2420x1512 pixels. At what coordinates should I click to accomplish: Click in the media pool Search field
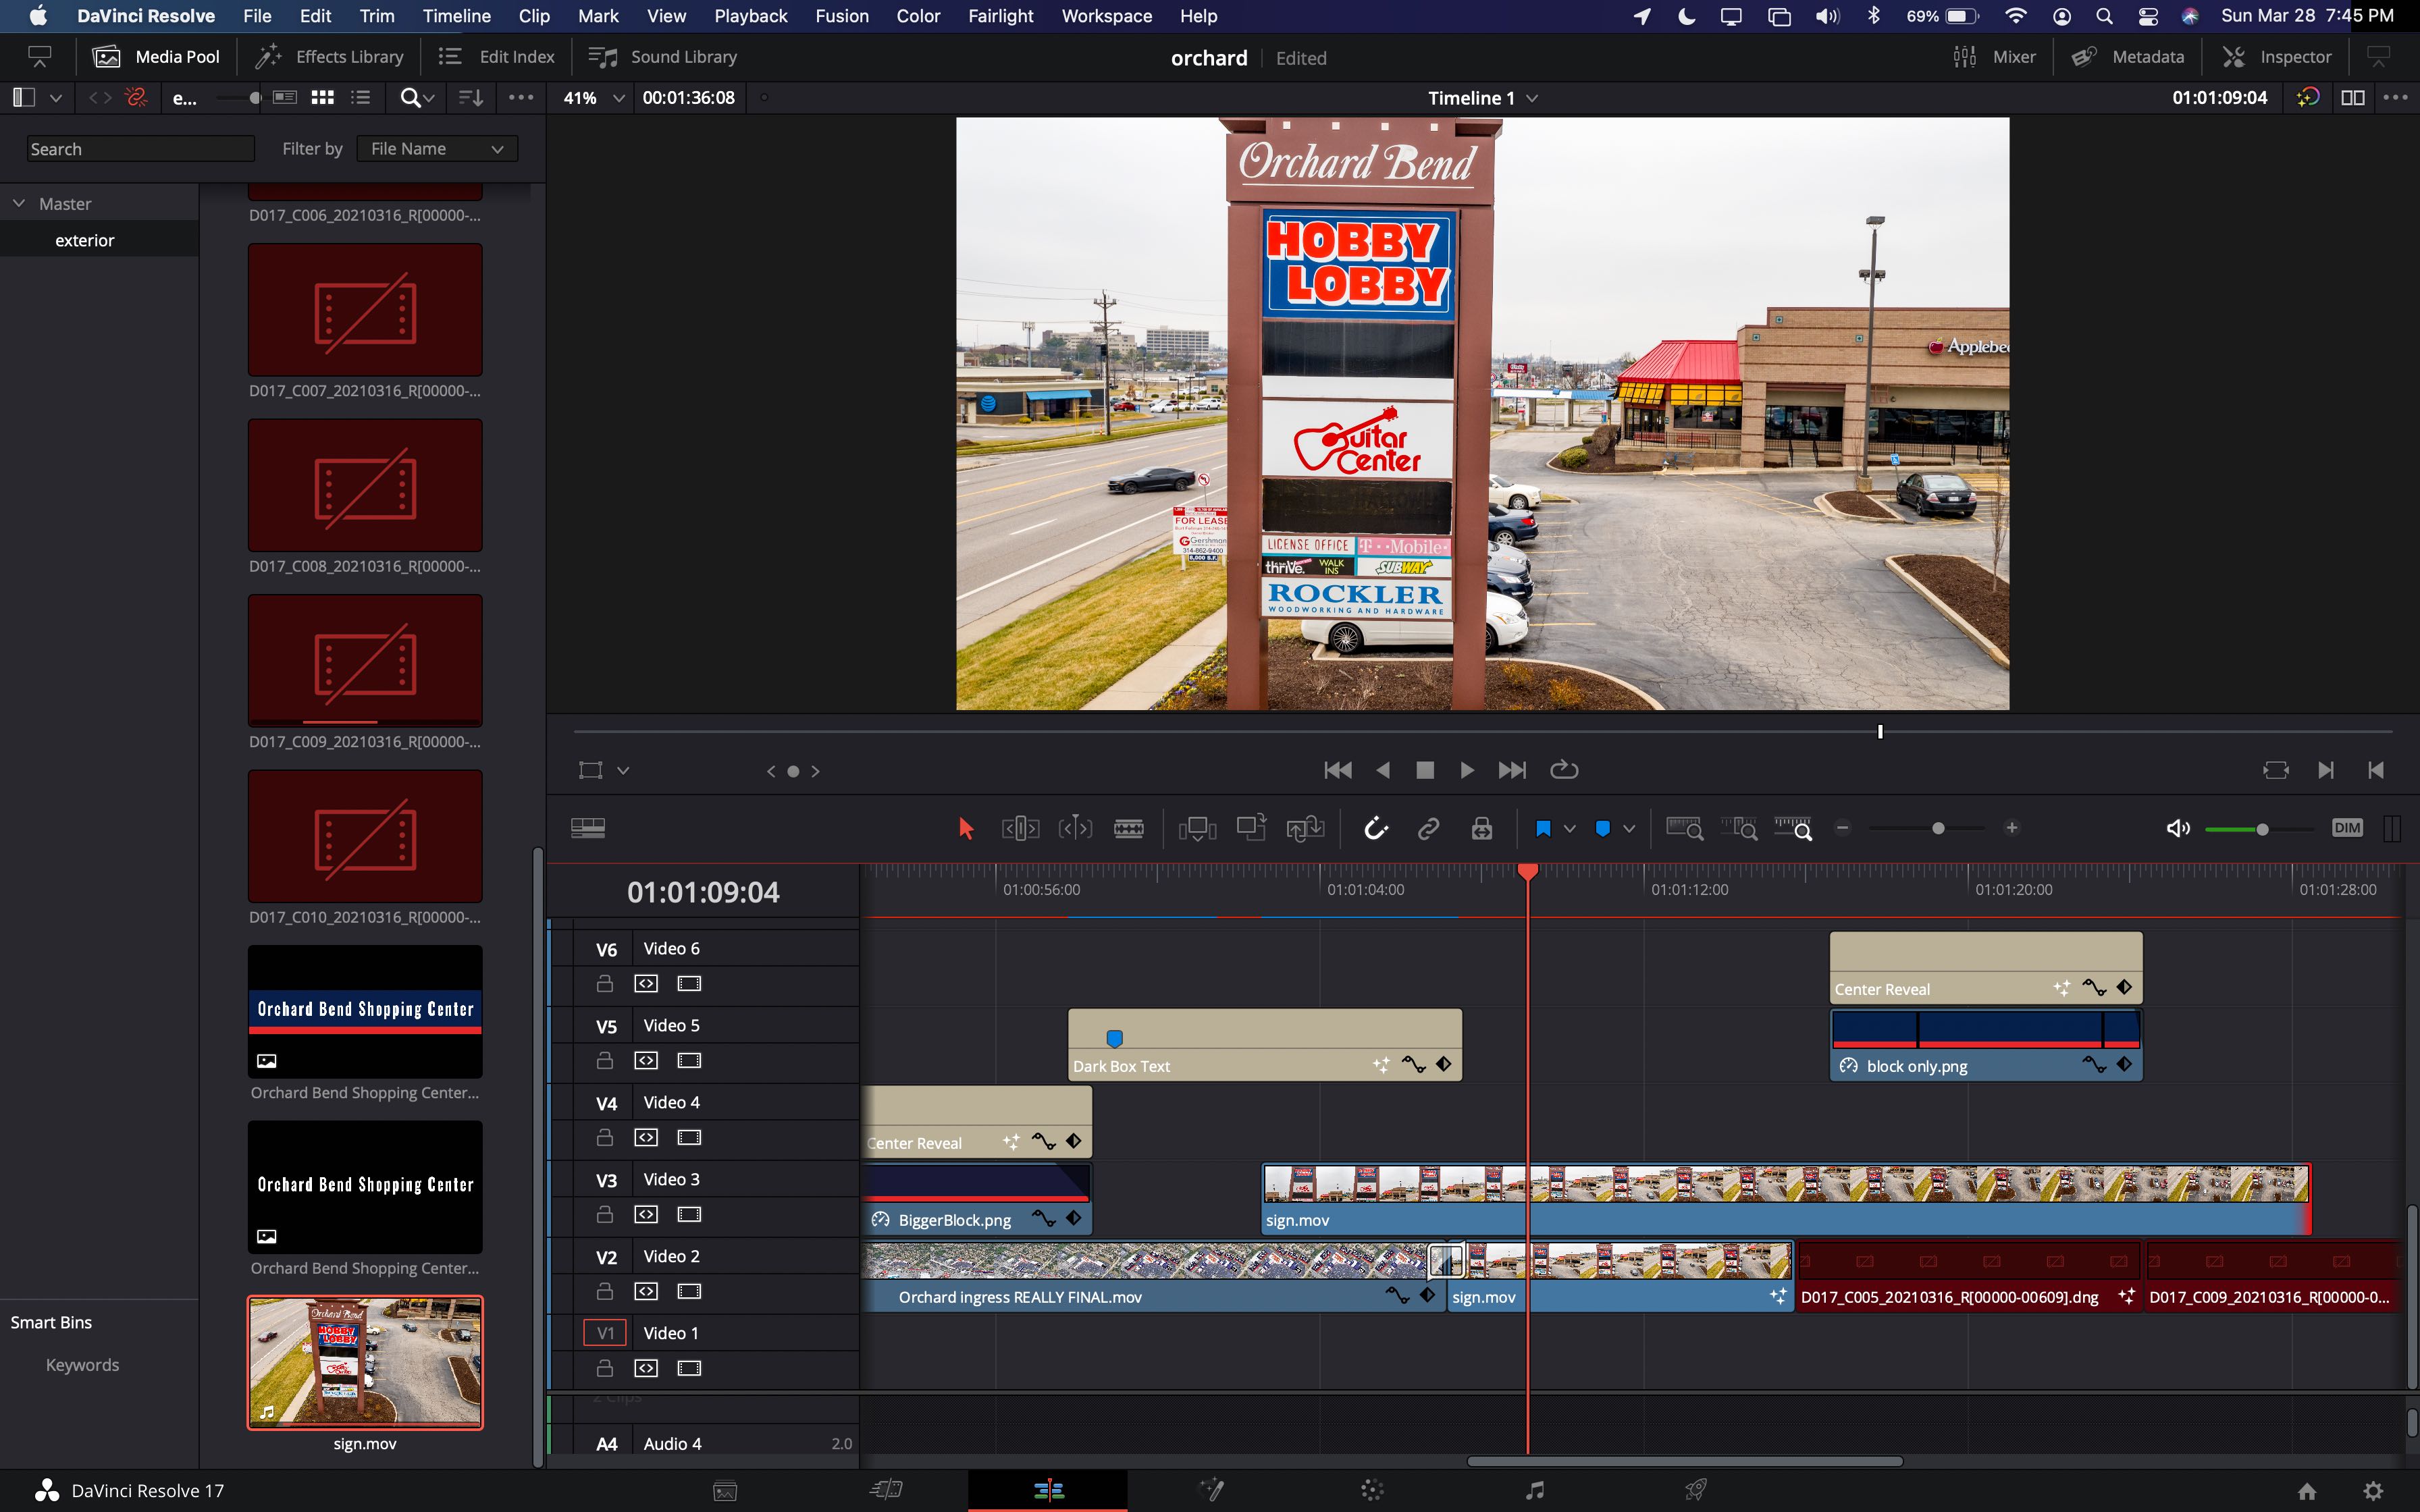point(141,149)
